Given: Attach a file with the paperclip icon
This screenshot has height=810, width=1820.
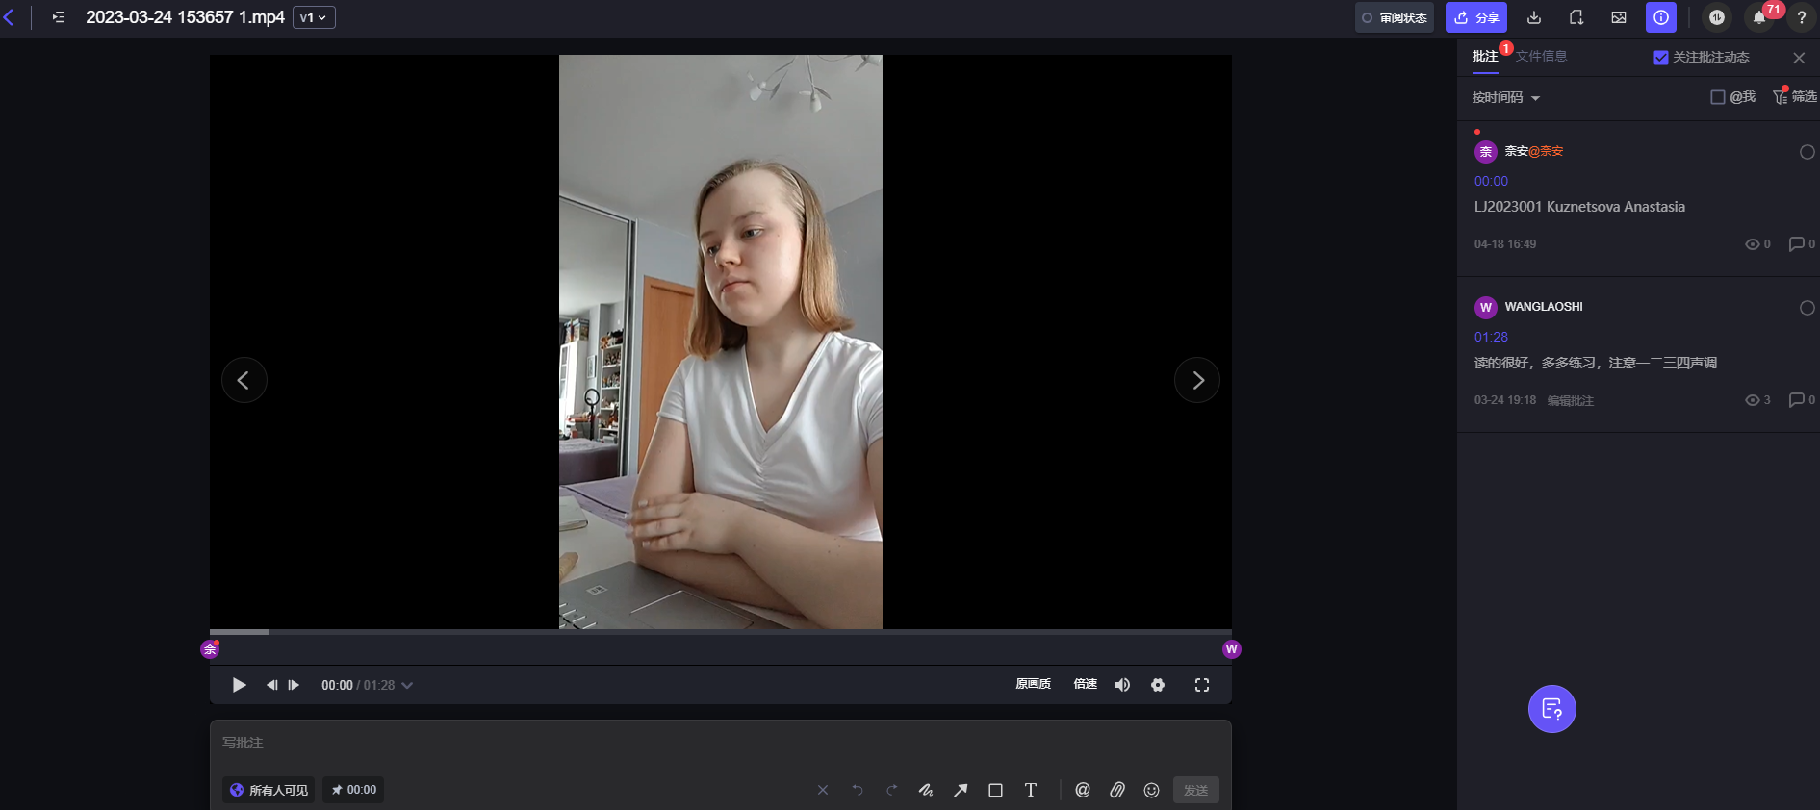Looking at the screenshot, I should coord(1117,790).
